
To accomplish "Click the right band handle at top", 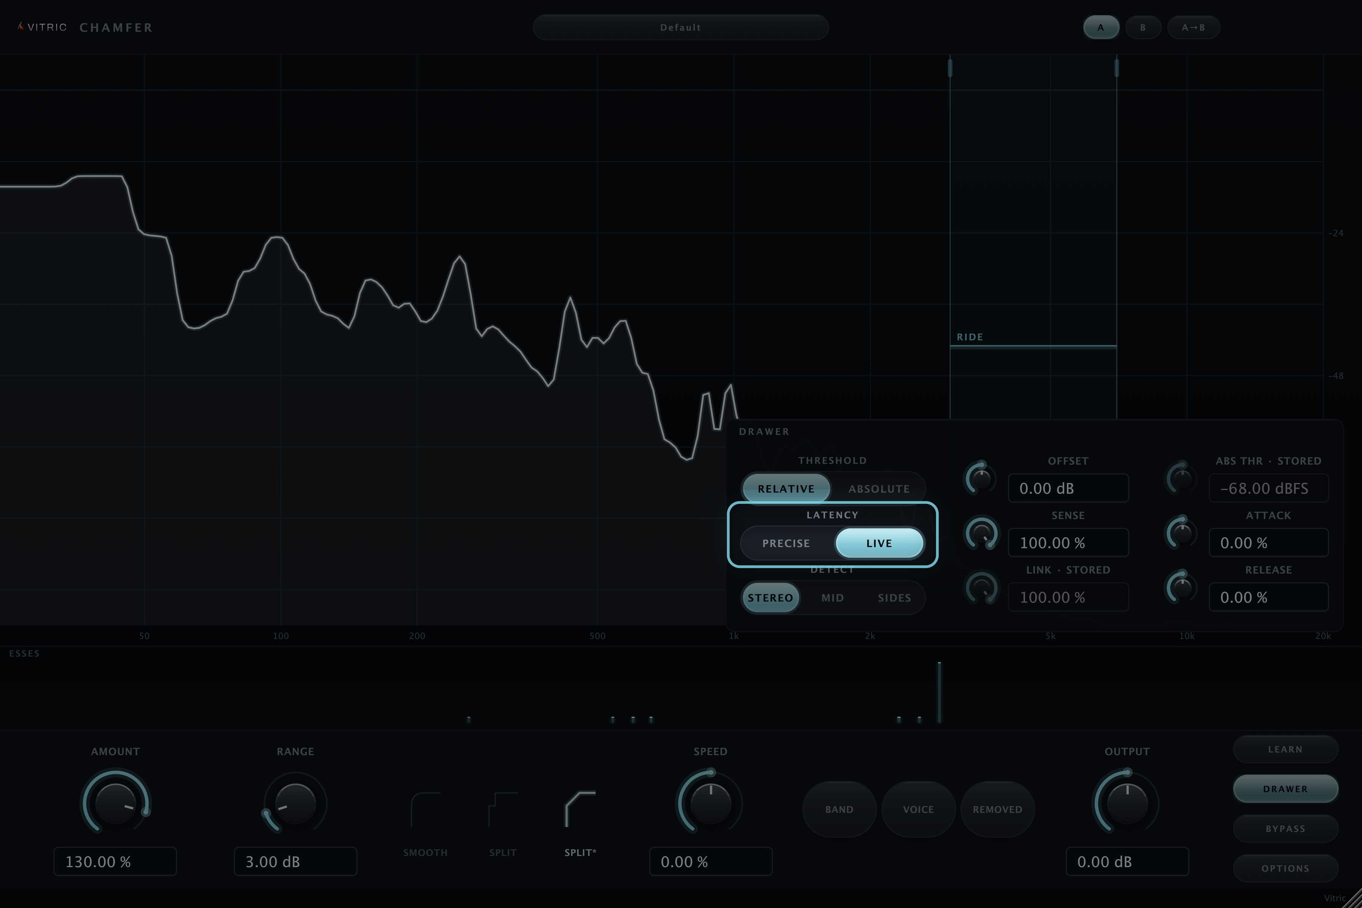I will 1116,68.
